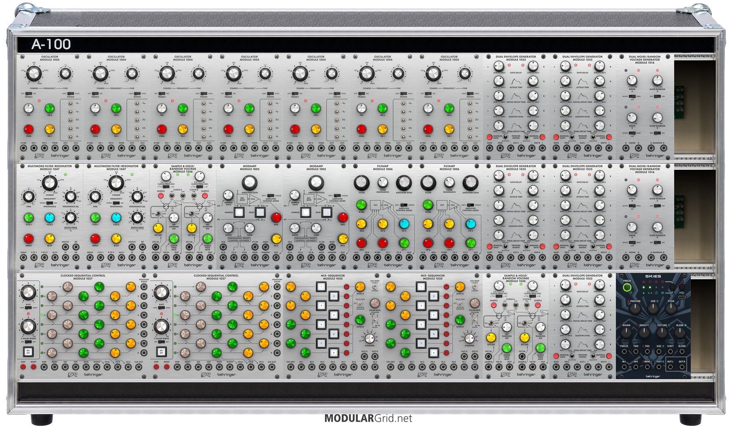The width and height of the screenshot is (737, 427).
Task: Click AMPLIFIER GAIN knob on right Modamp
Action: pyautogui.click(x=316, y=183)
